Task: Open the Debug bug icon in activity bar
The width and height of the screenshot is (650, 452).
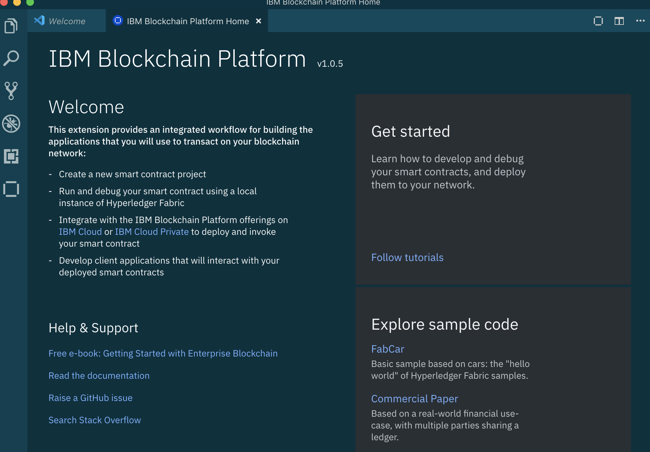Action: 11,124
